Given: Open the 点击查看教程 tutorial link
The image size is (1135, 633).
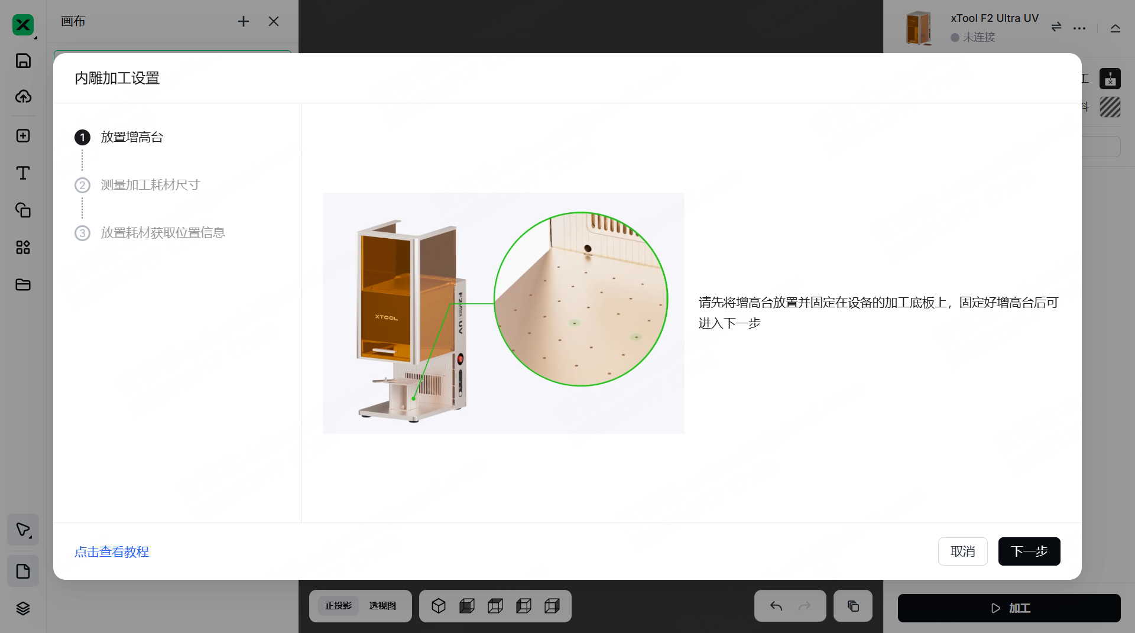Looking at the screenshot, I should 111,551.
